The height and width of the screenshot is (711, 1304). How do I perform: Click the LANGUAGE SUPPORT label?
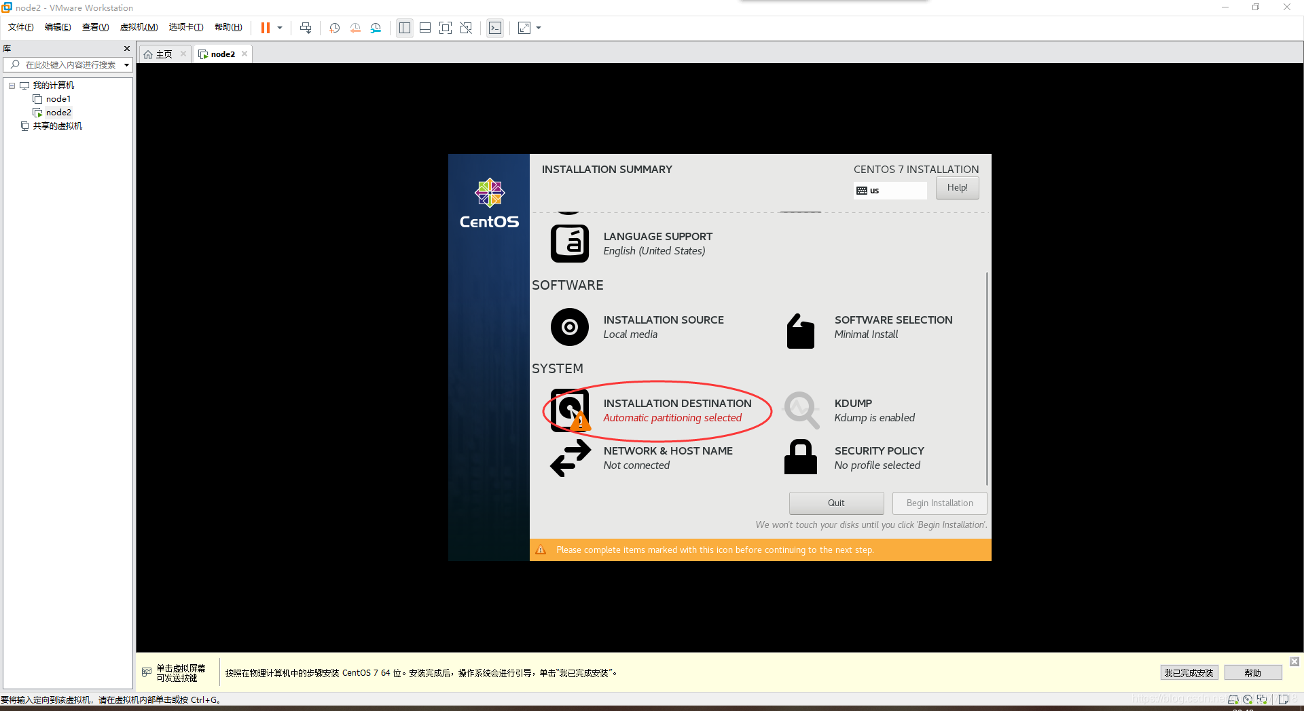click(x=658, y=236)
